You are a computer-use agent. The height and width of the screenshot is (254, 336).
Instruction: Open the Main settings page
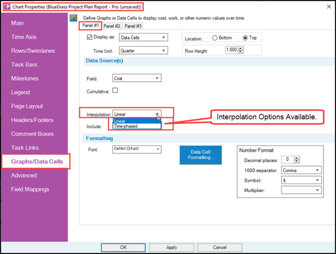coord(17,23)
